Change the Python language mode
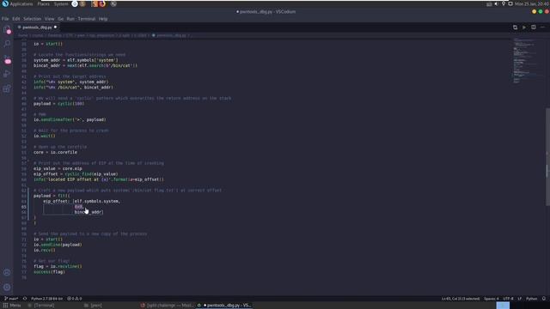 531,299
